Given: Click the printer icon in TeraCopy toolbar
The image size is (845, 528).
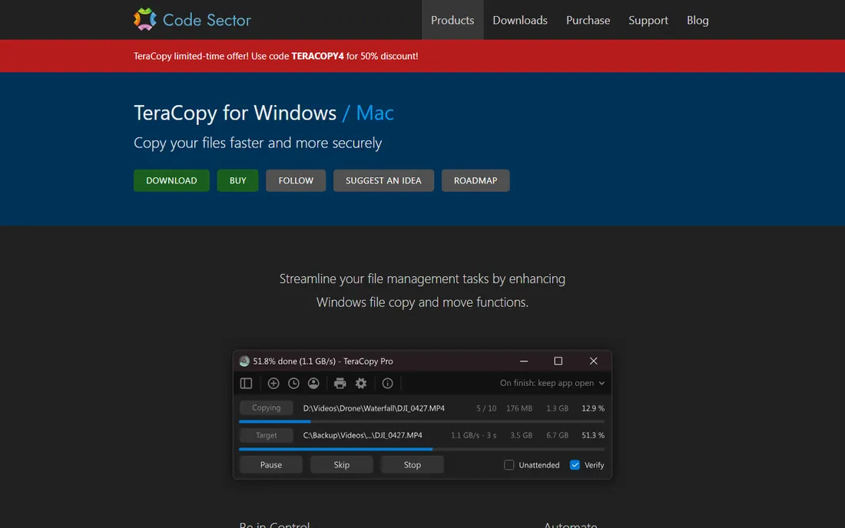Looking at the screenshot, I should click(x=340, y=383).
